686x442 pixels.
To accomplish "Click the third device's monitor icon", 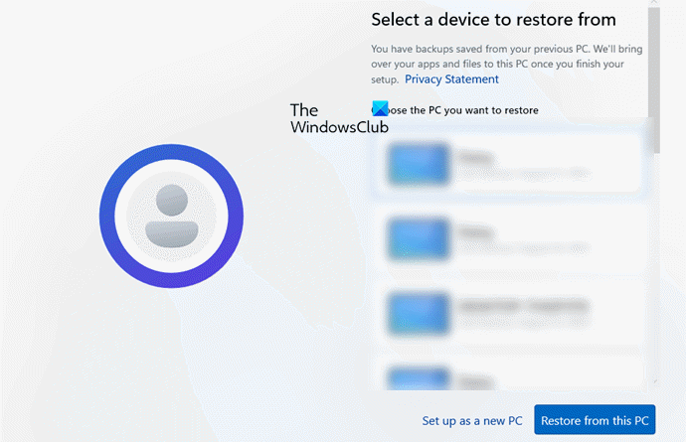I will (419, 314).
